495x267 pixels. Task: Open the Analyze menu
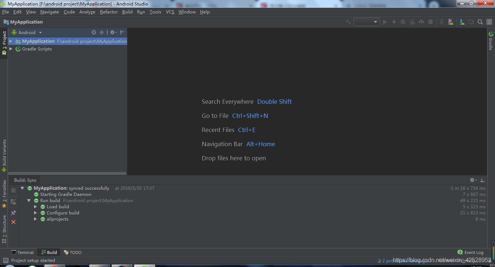pos(87,12)
